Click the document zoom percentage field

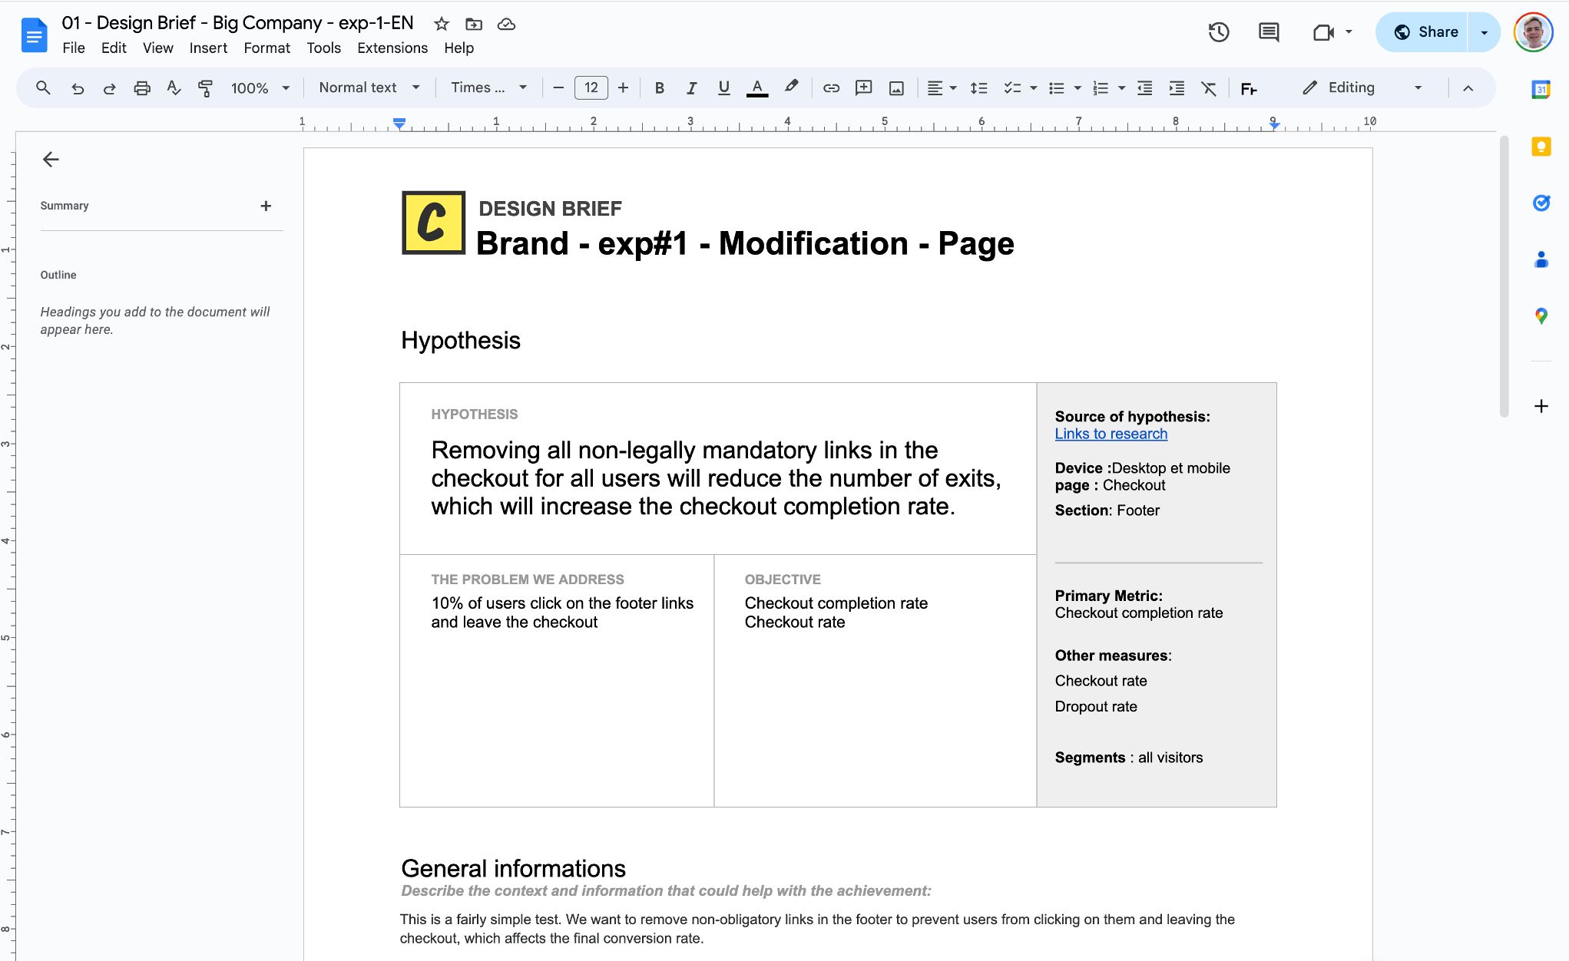[x=248, y=86]
